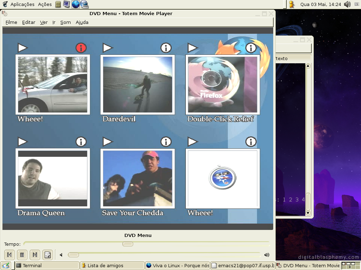
Task: Open the Ver menu
Action: (x=44, y=22)
